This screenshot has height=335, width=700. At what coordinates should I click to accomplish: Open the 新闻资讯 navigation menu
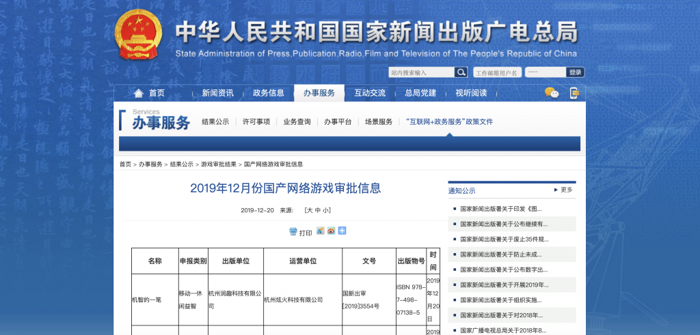click(x=217, y=93)
